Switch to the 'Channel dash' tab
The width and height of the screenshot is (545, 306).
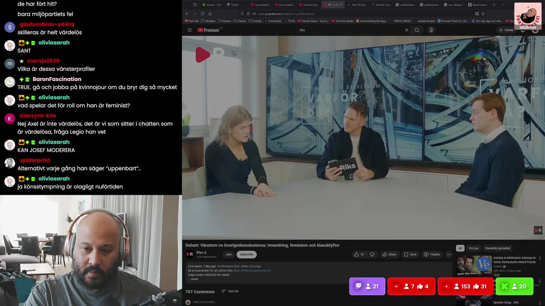pos(308,5)
